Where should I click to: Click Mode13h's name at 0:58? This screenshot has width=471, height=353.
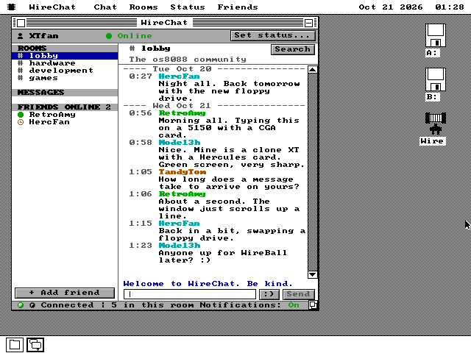tap(180, 142)
